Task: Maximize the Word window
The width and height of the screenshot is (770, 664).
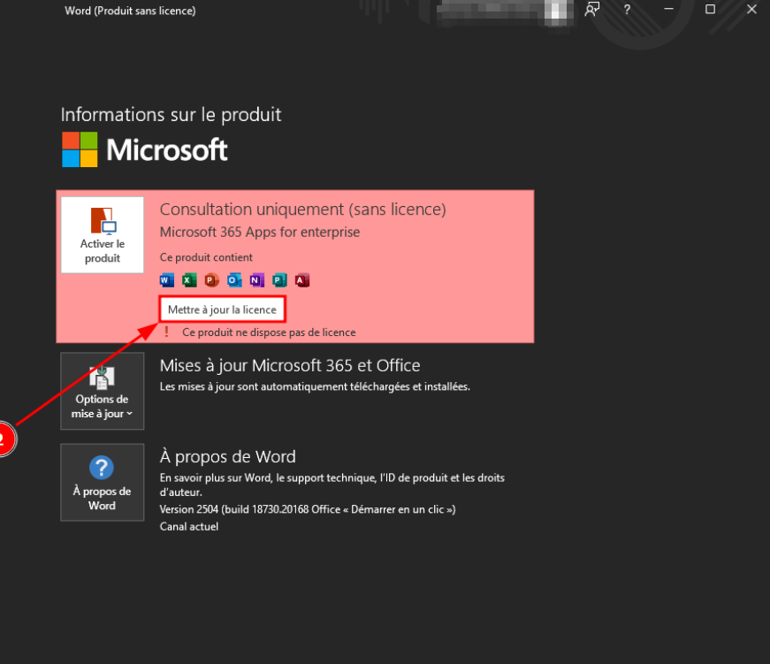Action: pyautogui.click(x=710, y=10)
